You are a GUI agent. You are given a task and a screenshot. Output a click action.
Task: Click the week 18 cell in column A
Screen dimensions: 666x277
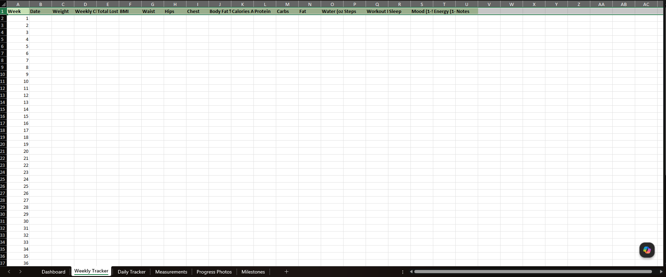click(18, 137)
